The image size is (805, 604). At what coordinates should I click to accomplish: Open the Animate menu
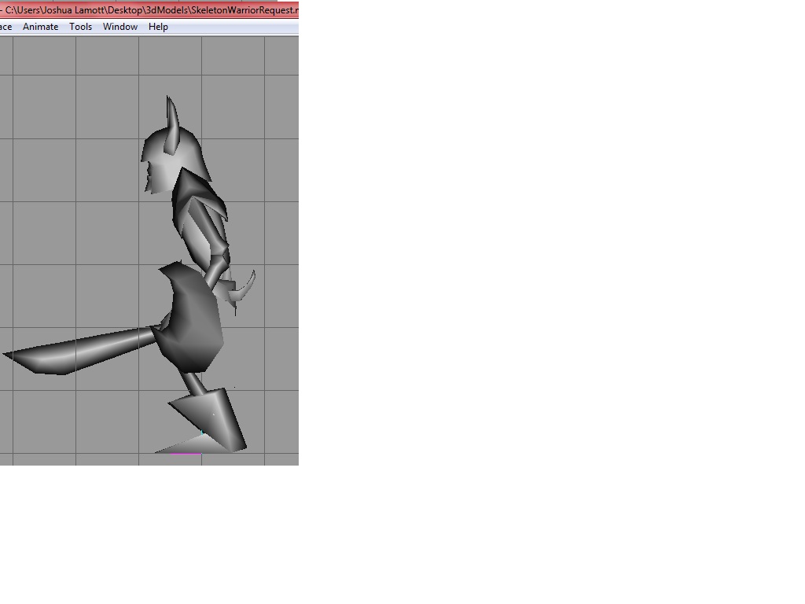(40, 27)
